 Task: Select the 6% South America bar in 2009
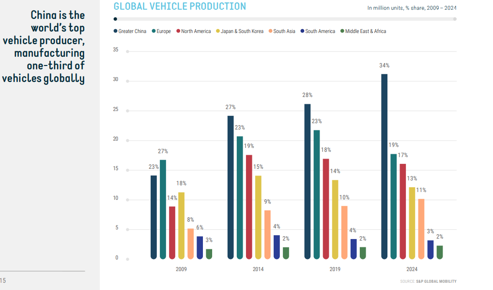[x=200, y=247]
